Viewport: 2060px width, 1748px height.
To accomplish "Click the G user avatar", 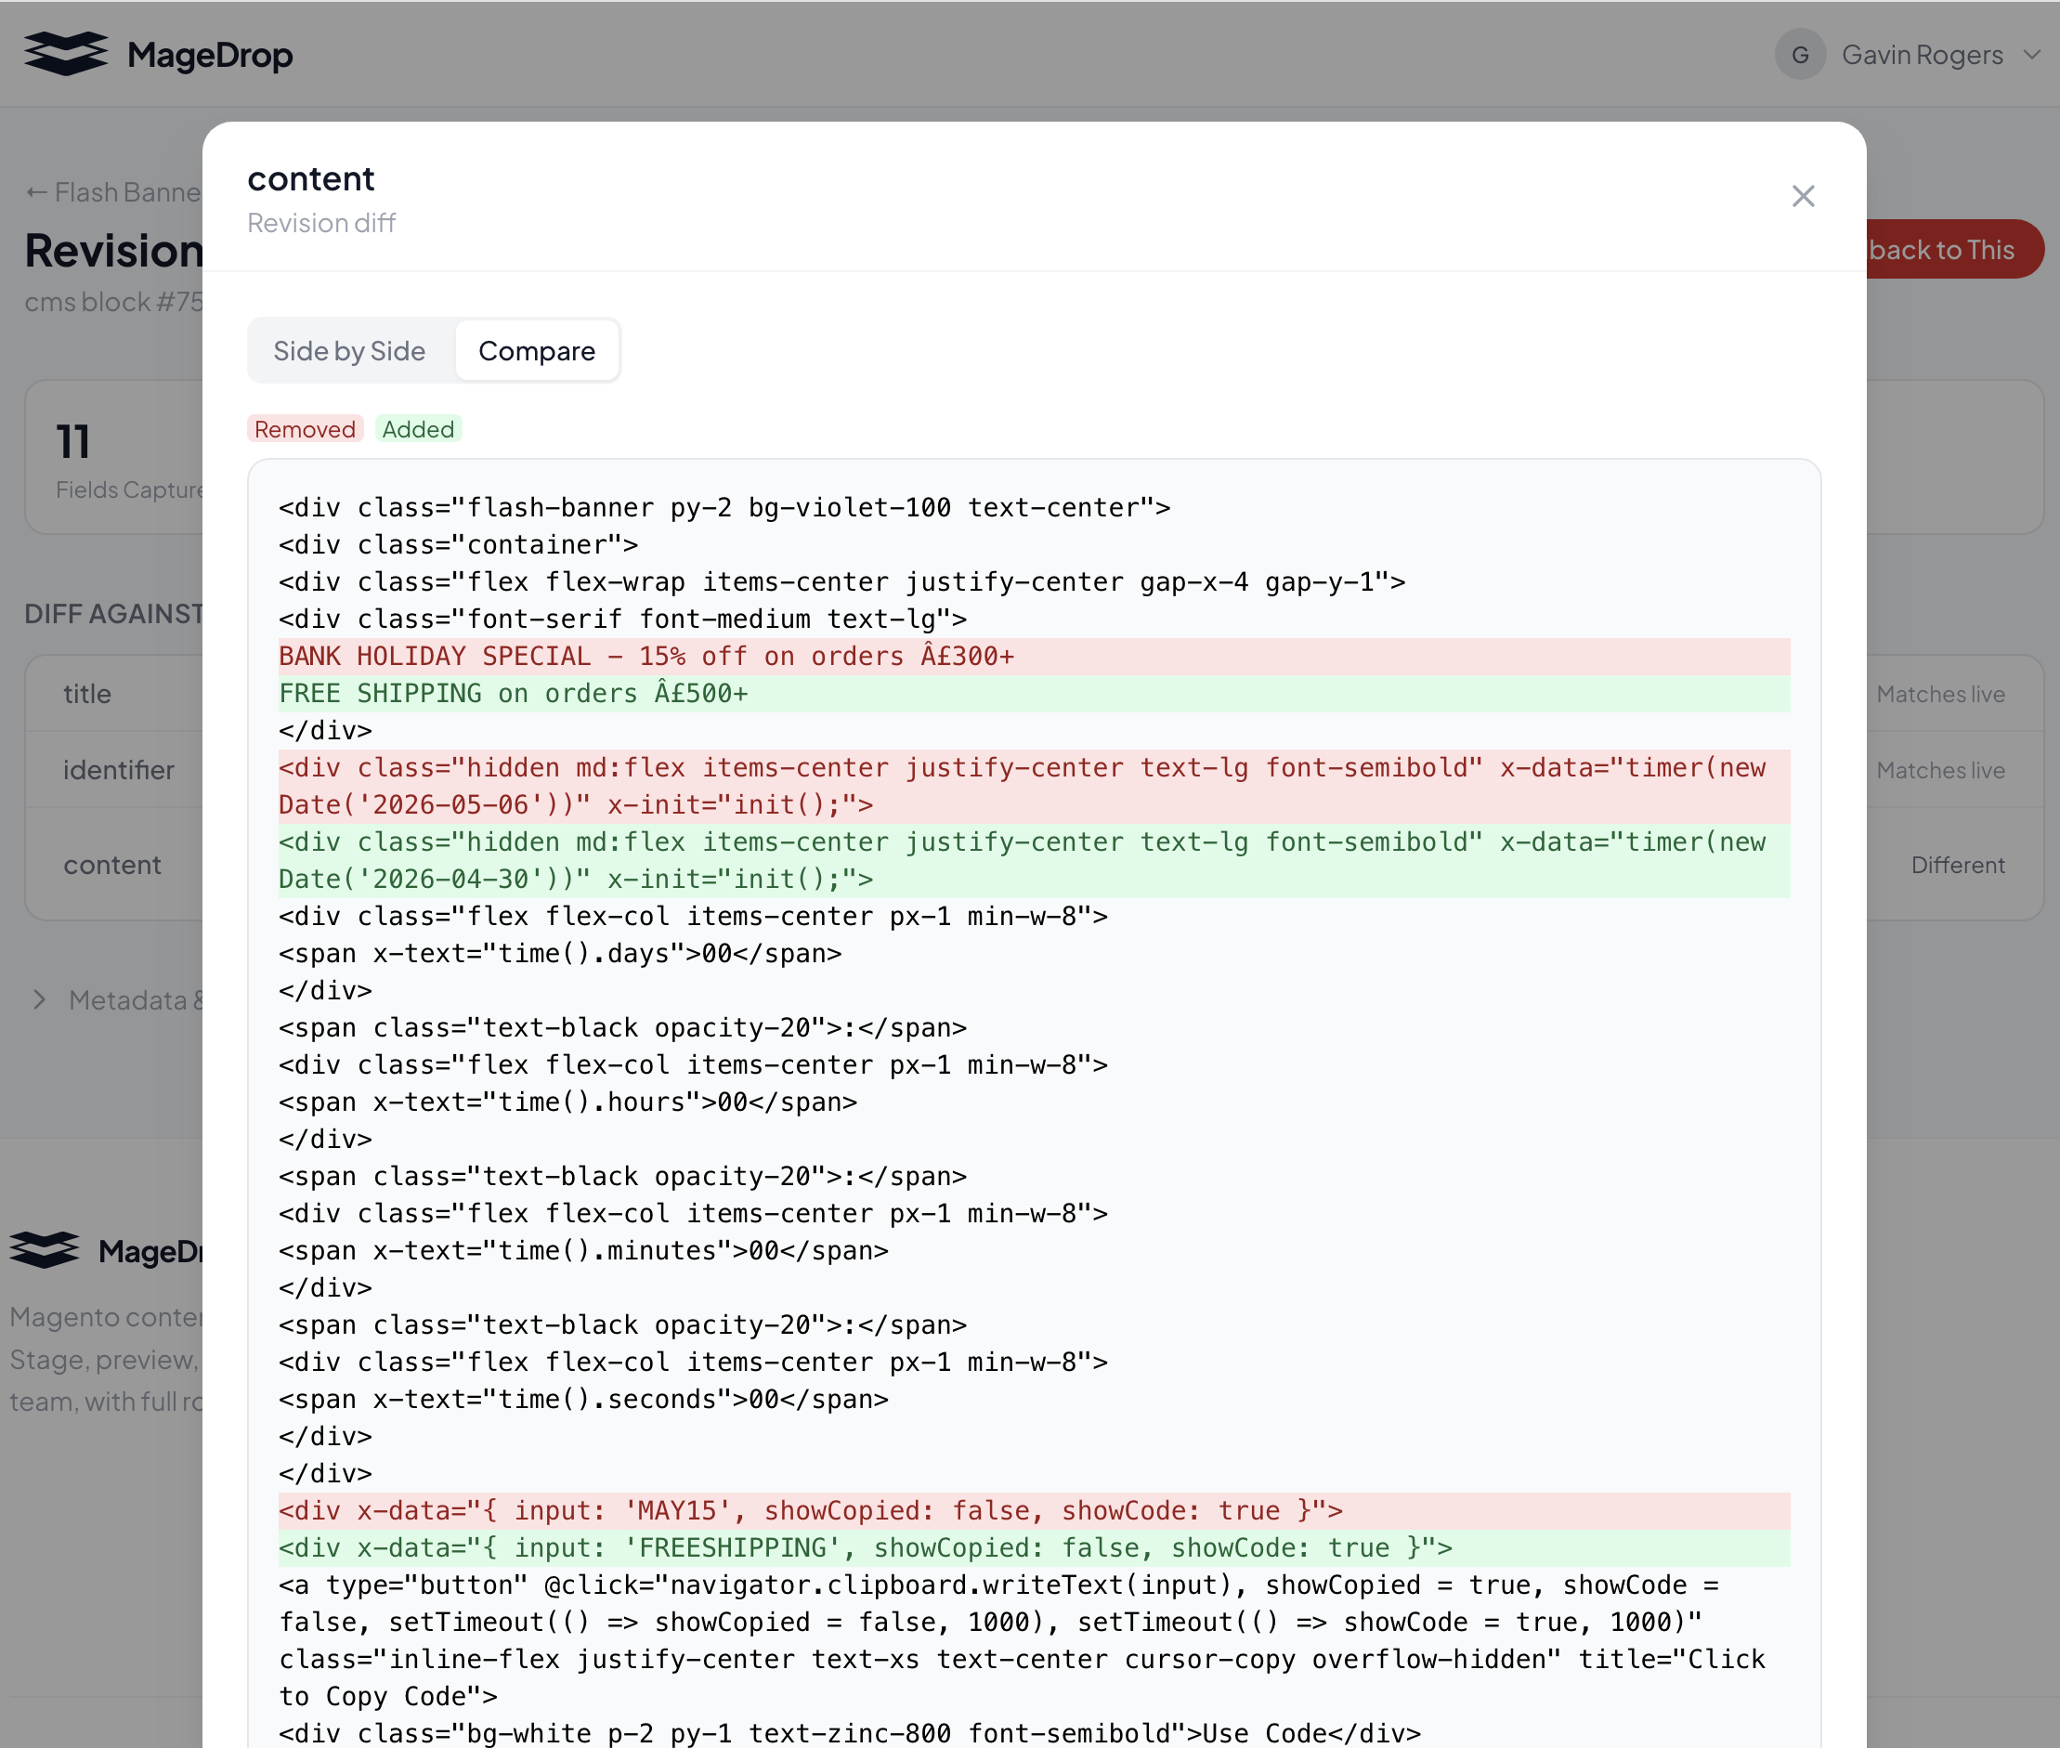I will click(x=1799, y=55).
